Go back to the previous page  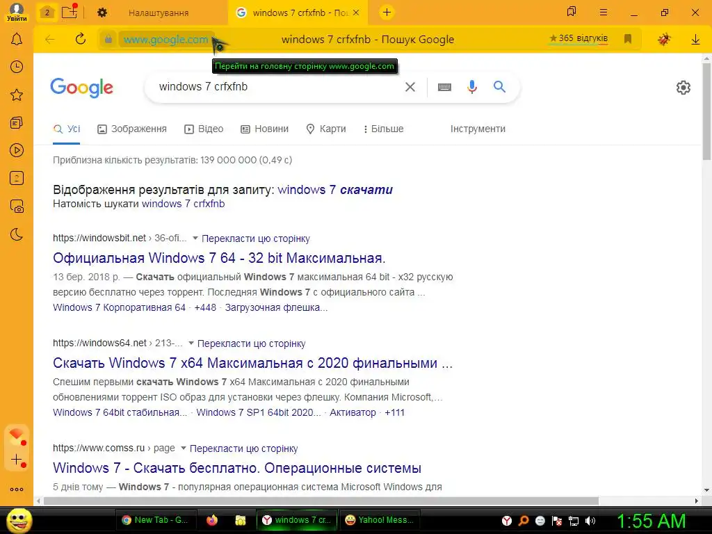click(50, 40)
